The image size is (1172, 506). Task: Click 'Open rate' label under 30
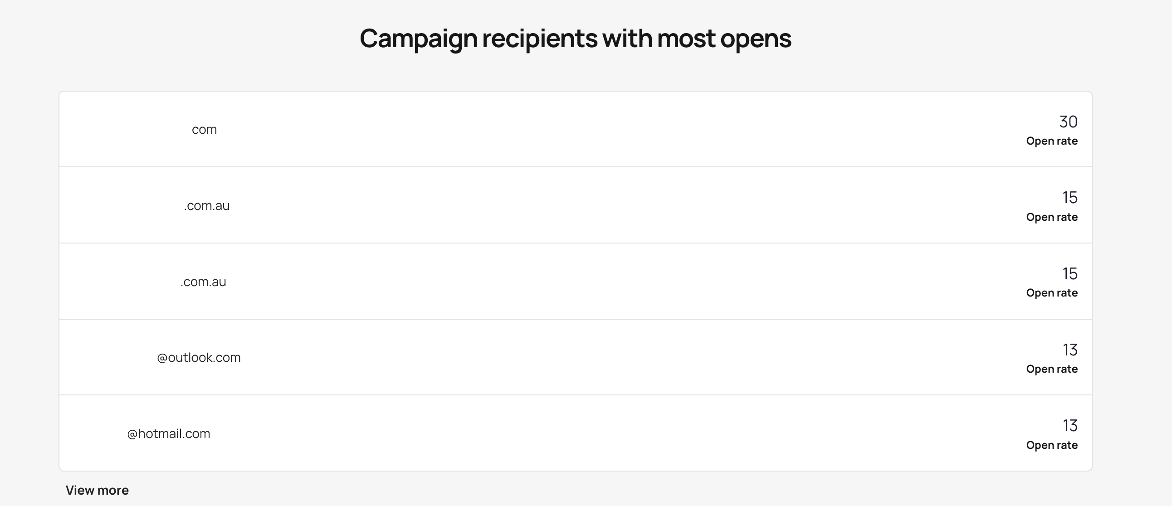point(1051,141)
